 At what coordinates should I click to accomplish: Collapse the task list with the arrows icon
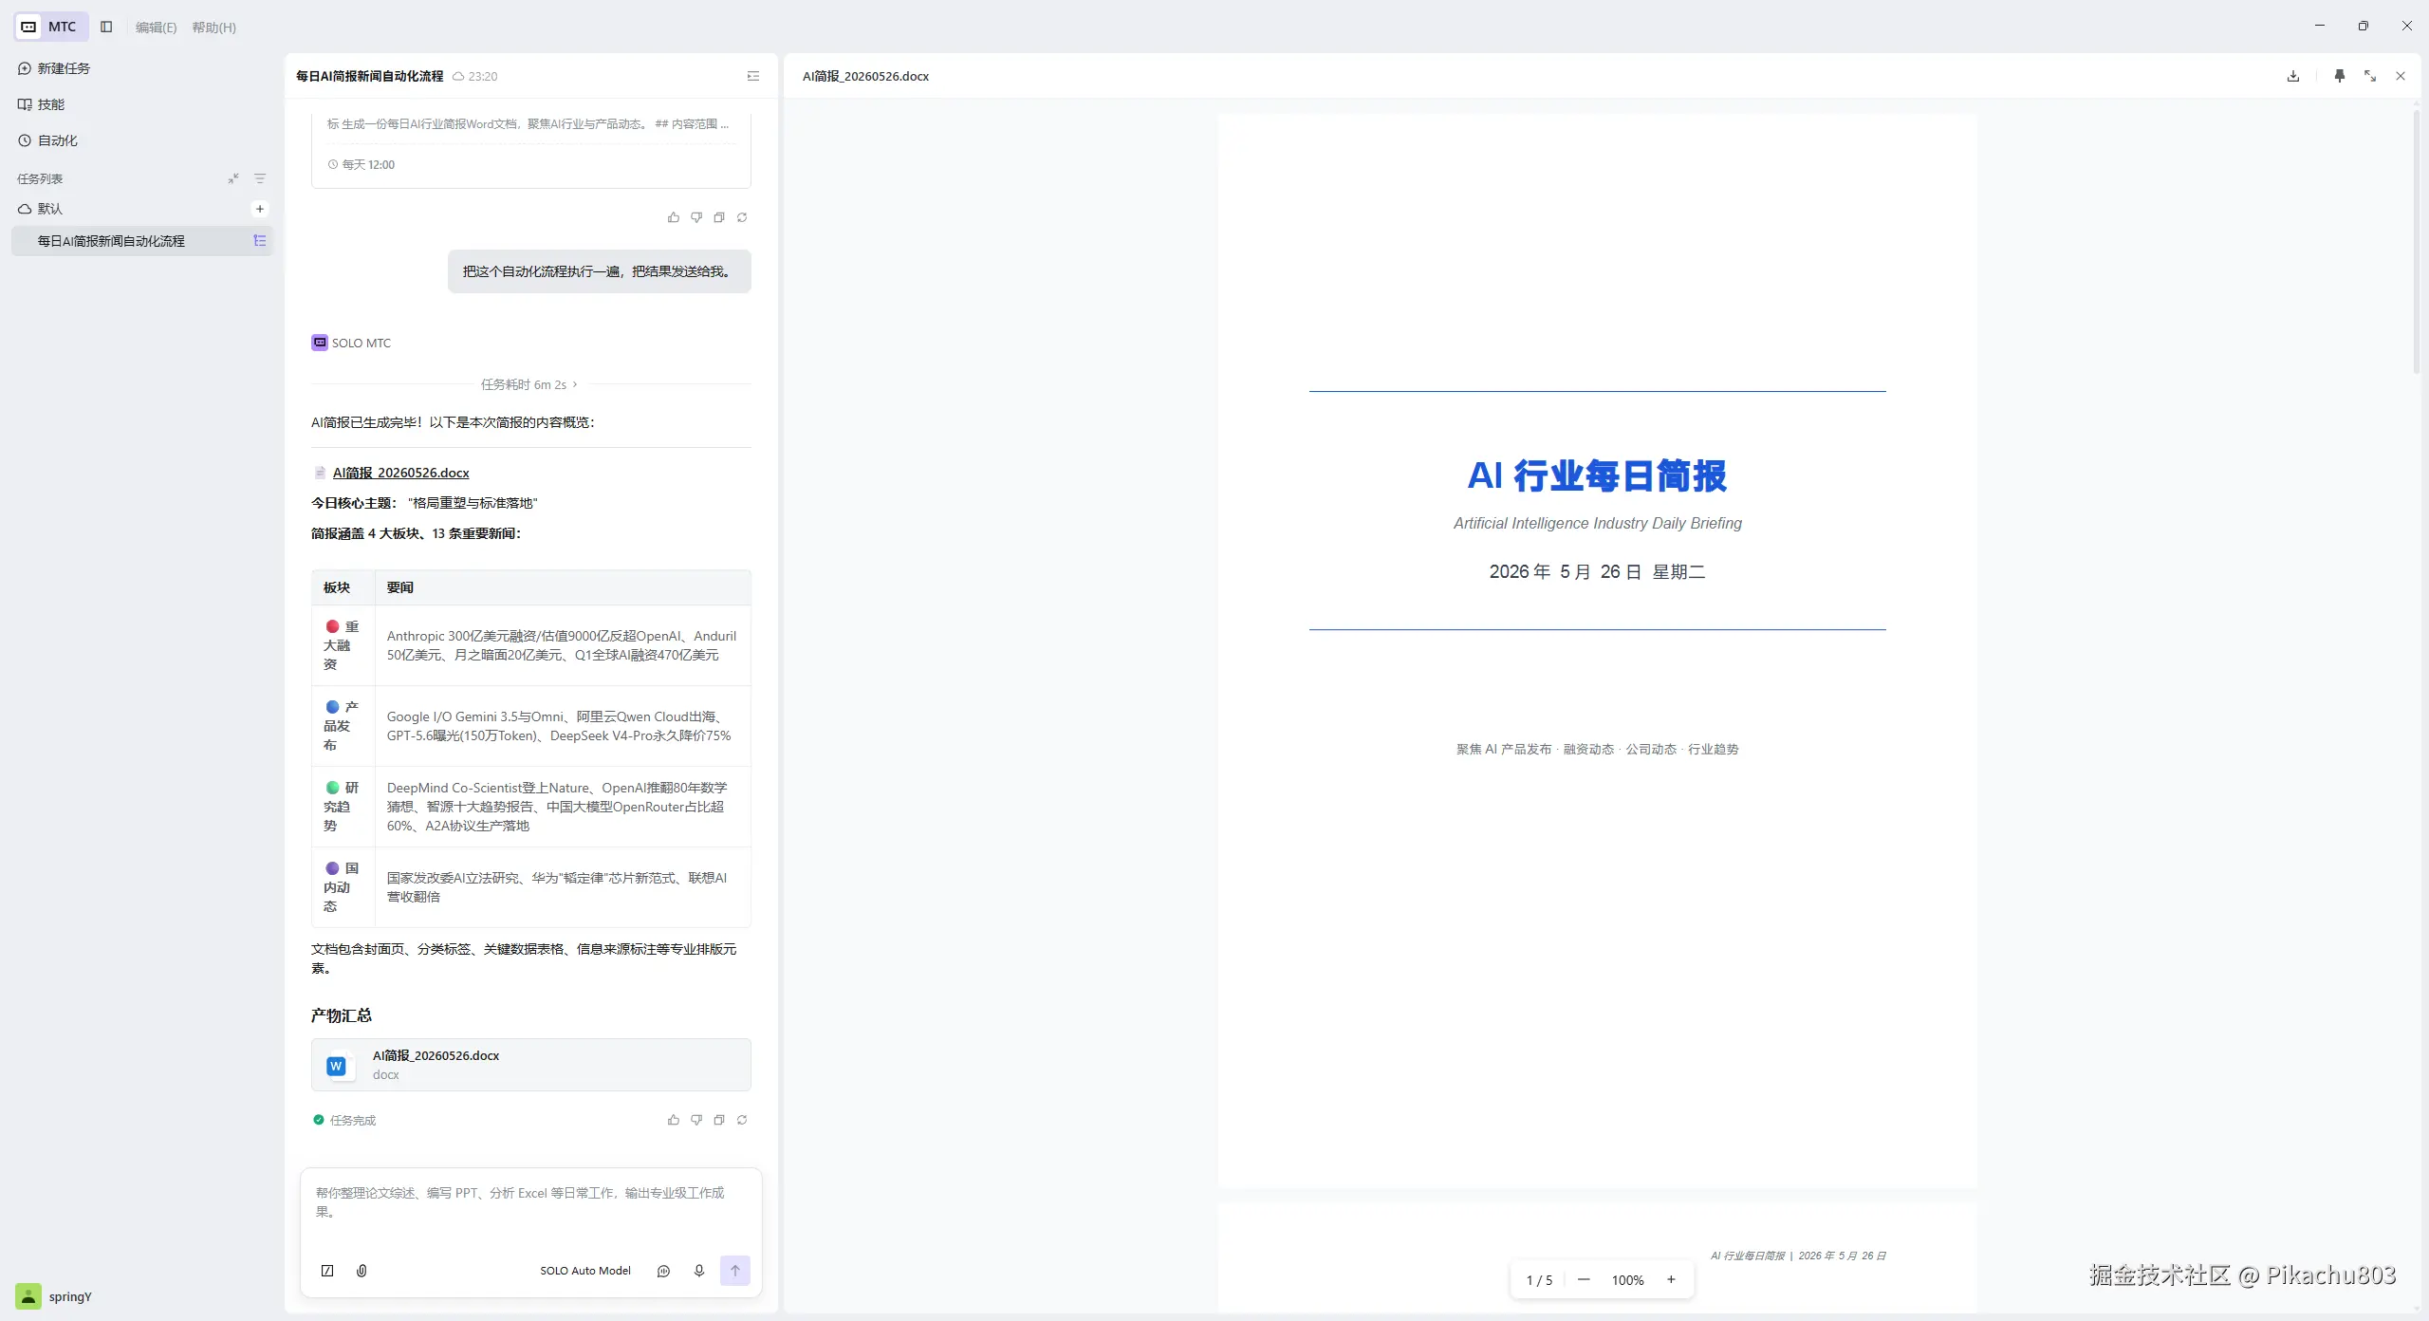(x=233, y=178)
